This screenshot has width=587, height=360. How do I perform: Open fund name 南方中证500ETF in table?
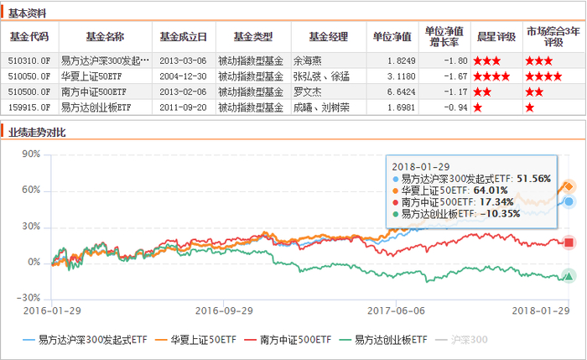coord(94,91)
